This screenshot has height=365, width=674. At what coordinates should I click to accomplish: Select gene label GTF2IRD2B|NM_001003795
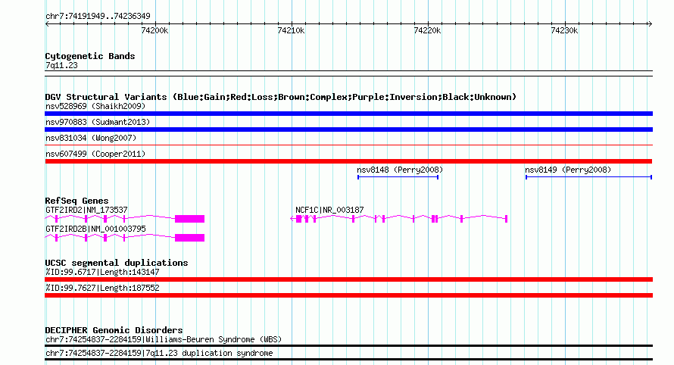[x=95, y=229]
